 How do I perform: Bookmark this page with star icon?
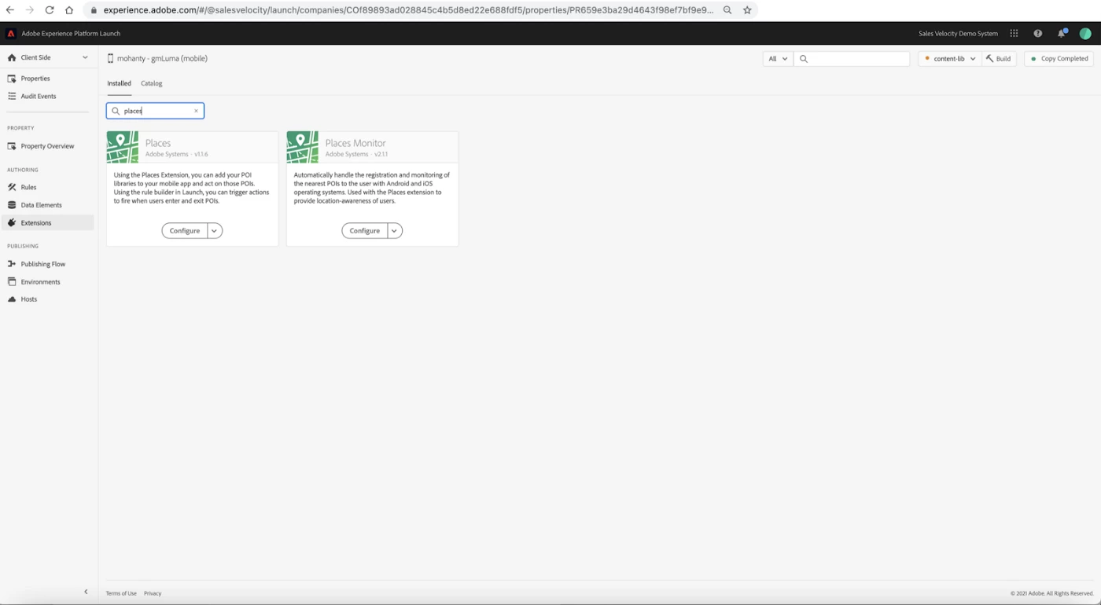(x=747, y=10)
